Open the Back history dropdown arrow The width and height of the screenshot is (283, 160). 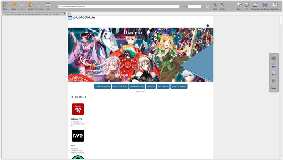click(12, 9)
